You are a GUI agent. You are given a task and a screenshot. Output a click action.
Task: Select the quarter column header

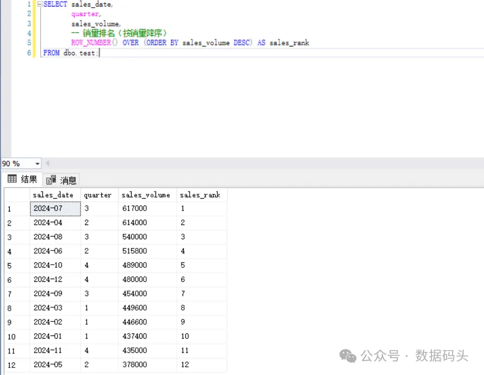point(99,195)
